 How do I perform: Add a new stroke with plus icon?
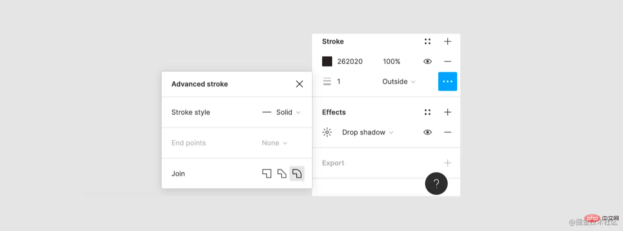[x=447, y=41]
